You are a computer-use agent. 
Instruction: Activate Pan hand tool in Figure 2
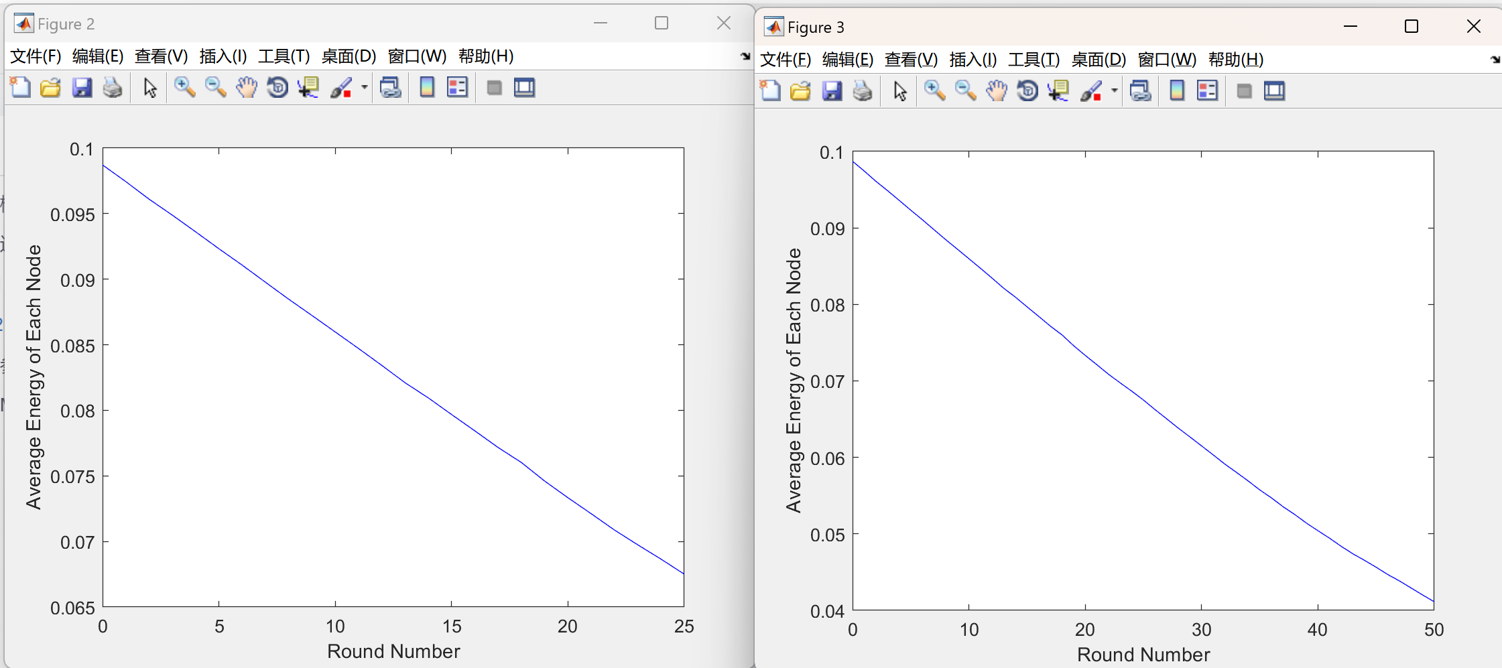point(246,87)
